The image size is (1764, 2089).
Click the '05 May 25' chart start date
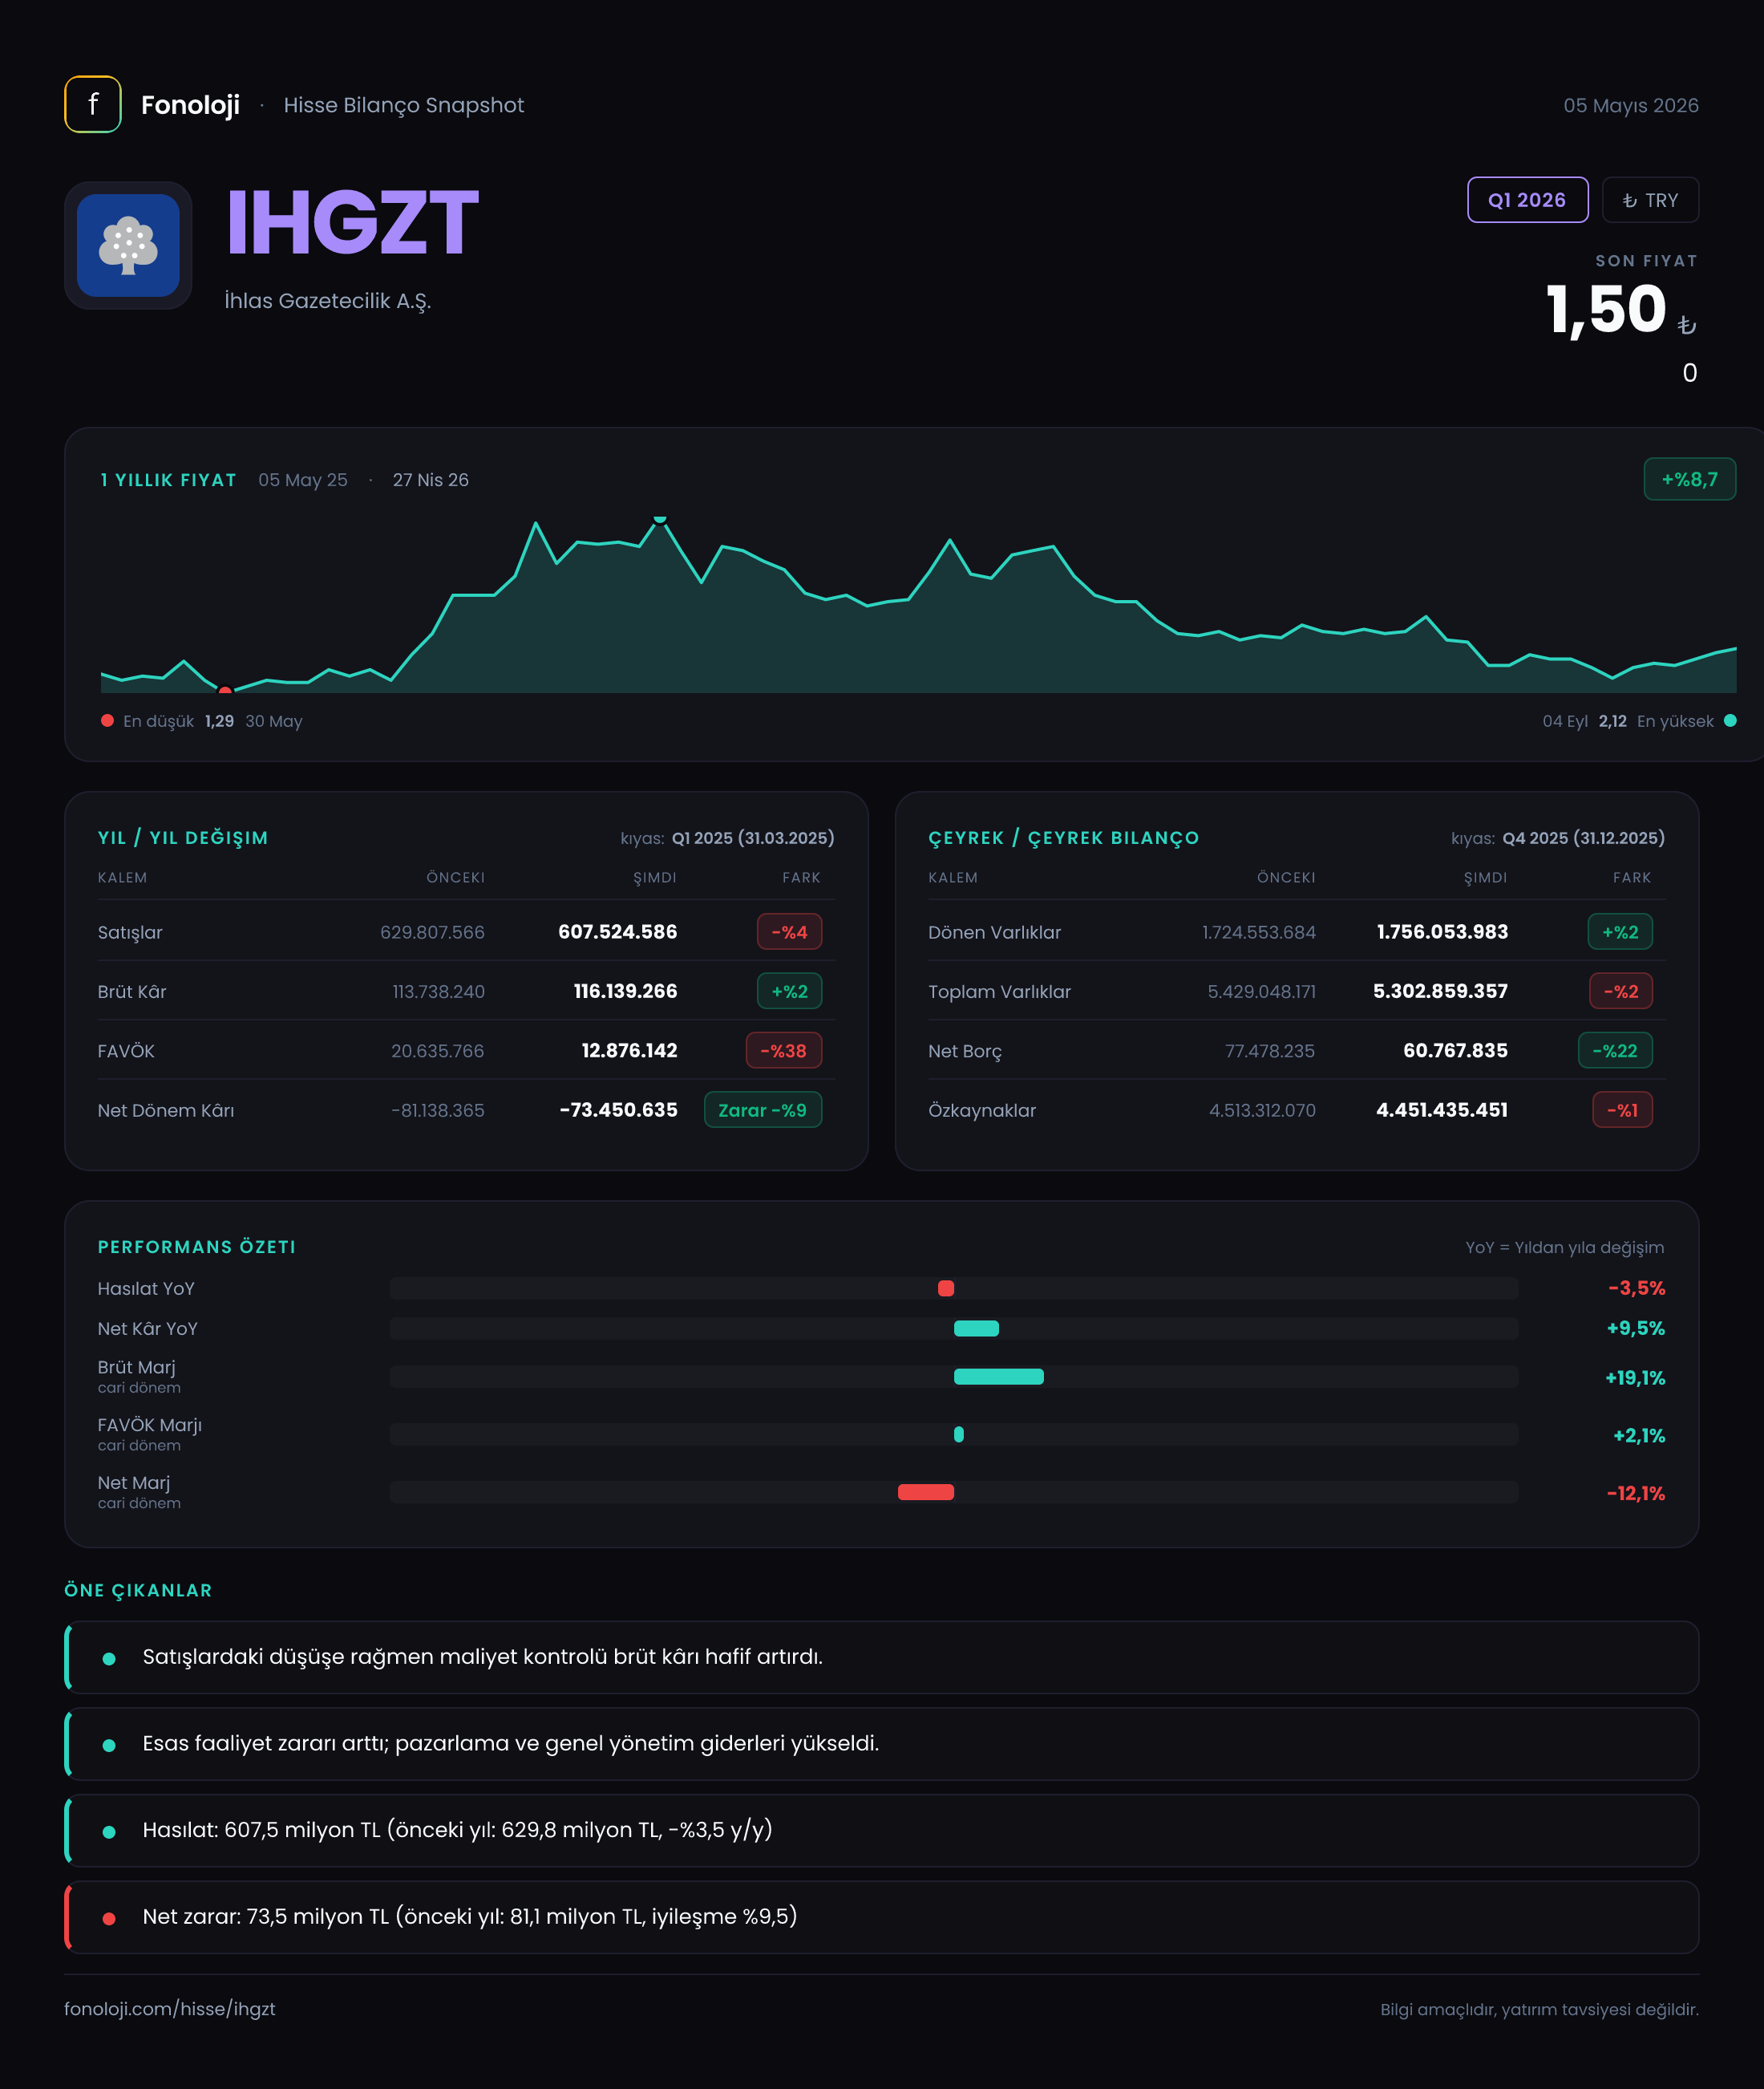click(303, 481)
